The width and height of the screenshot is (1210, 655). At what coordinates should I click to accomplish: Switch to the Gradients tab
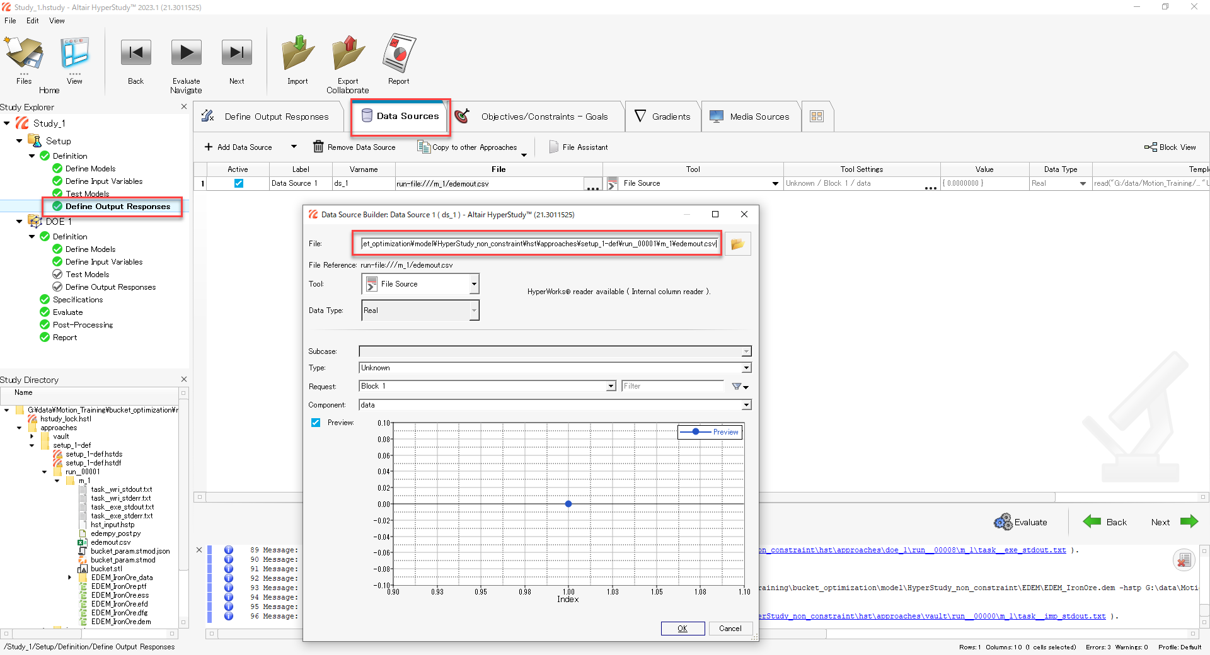pos(662,117)
